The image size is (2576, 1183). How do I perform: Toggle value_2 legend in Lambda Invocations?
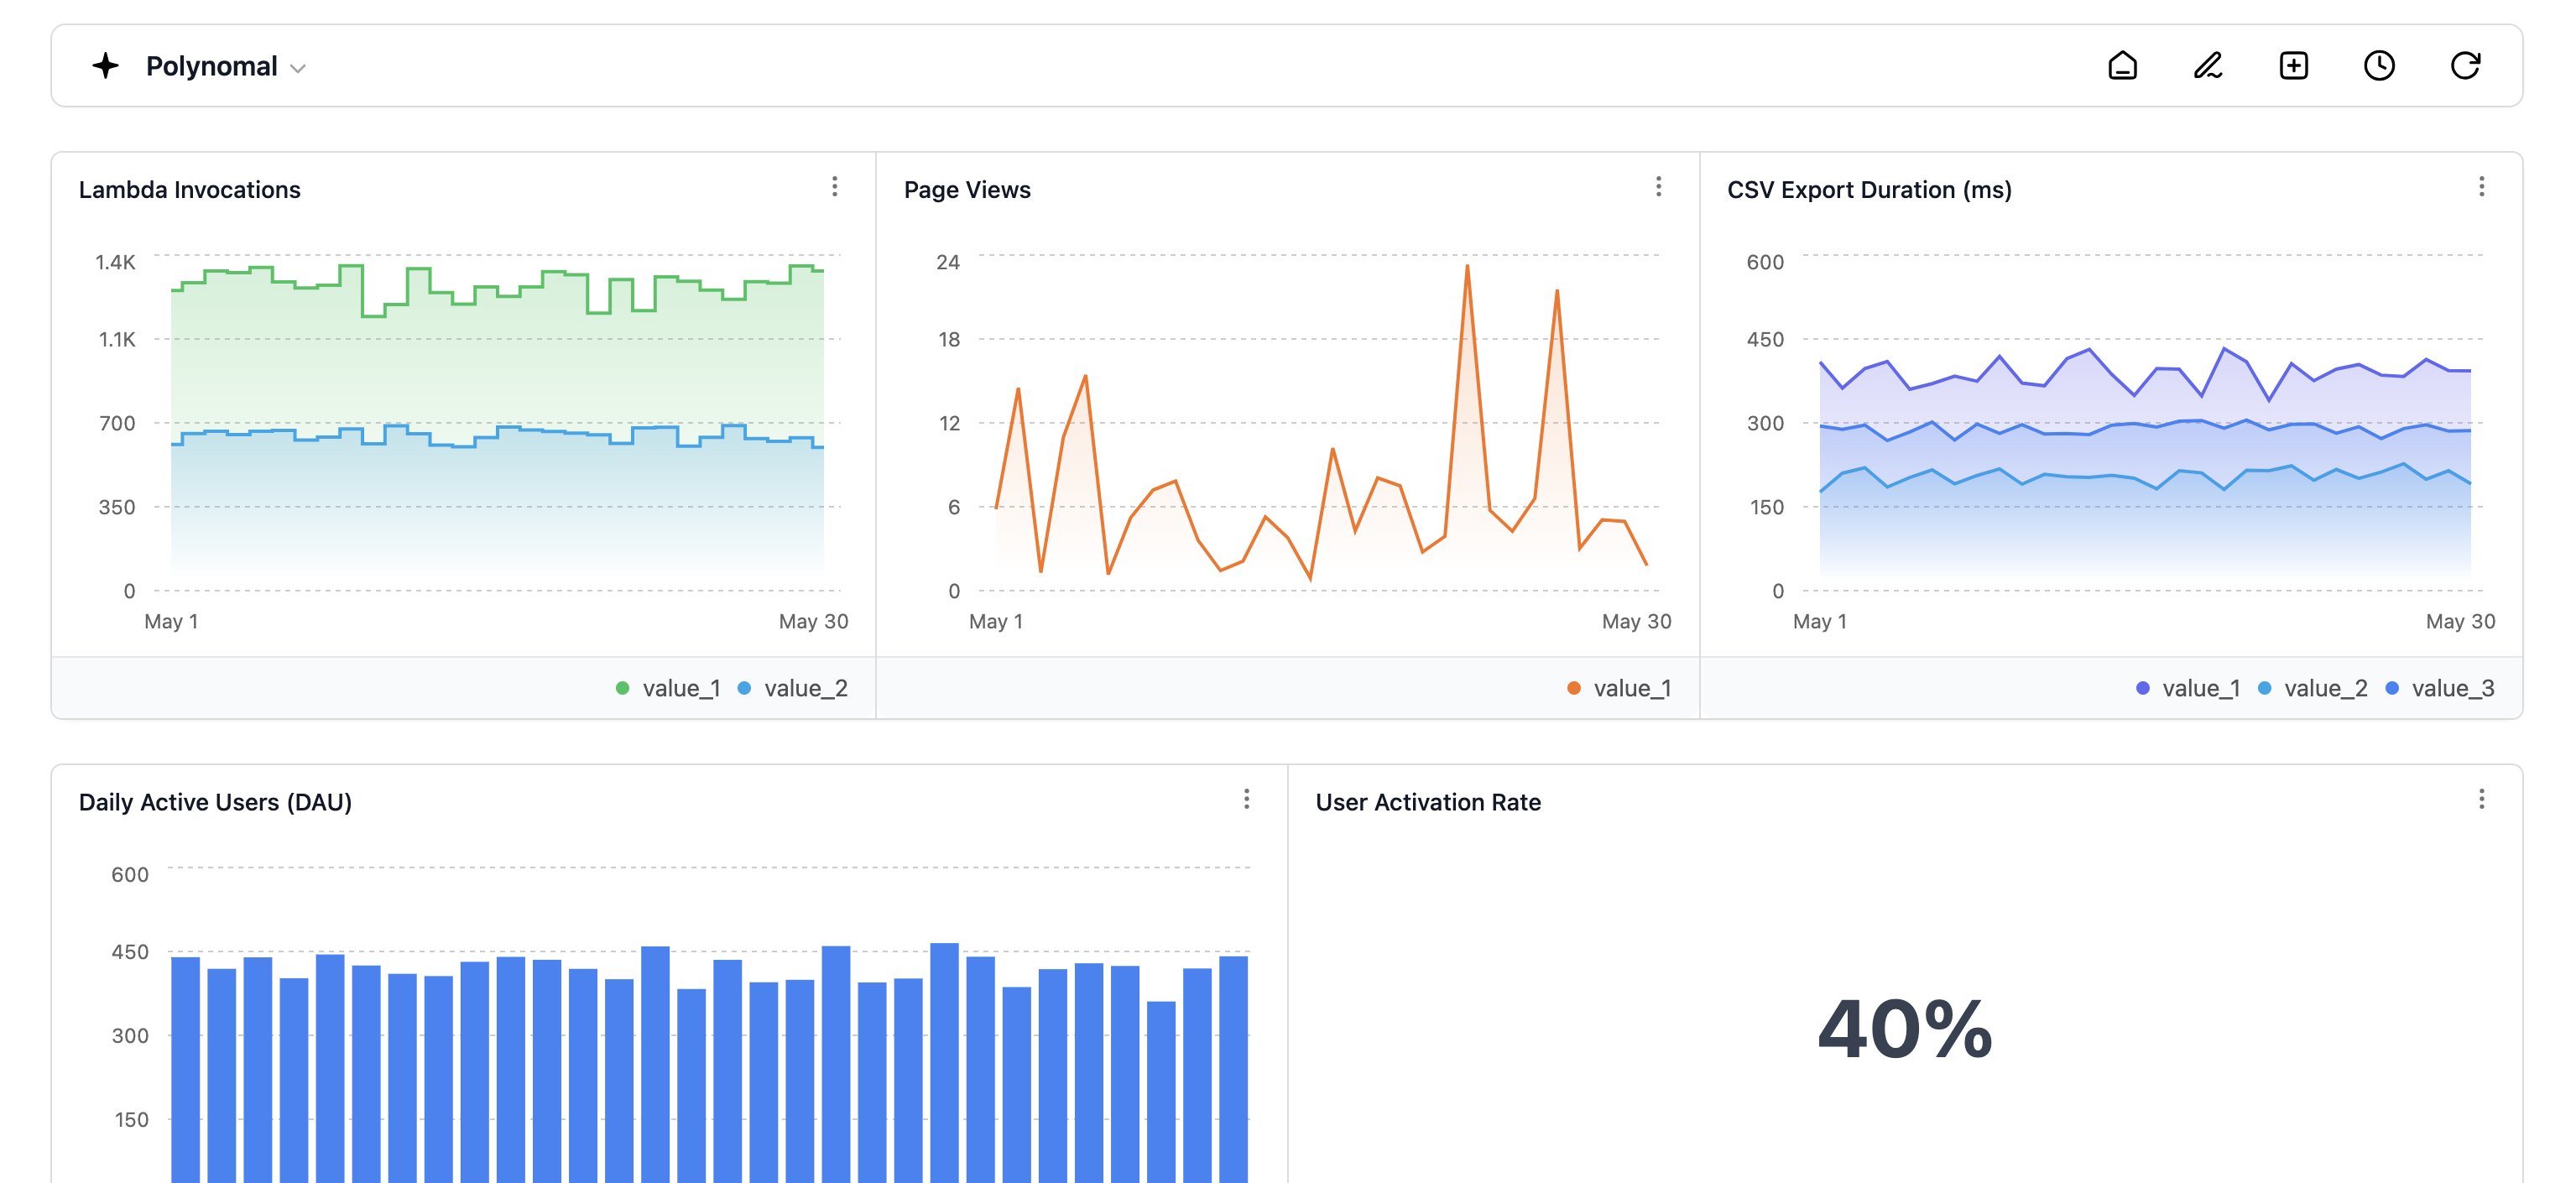coord(792,688)
